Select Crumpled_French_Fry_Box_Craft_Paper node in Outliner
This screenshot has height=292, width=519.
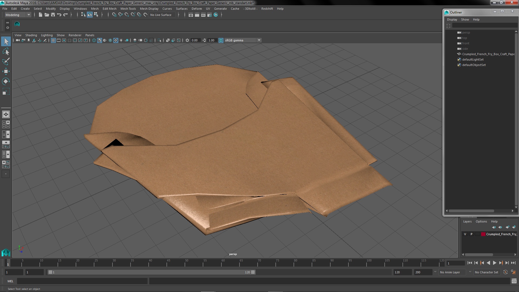coord(486,54)
